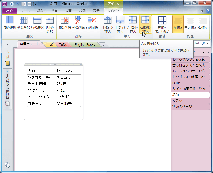Viewport: 213px width, 173px height.
Task: Click Delete Column (列の削除) icon
Action: click(x=78, y=23)
